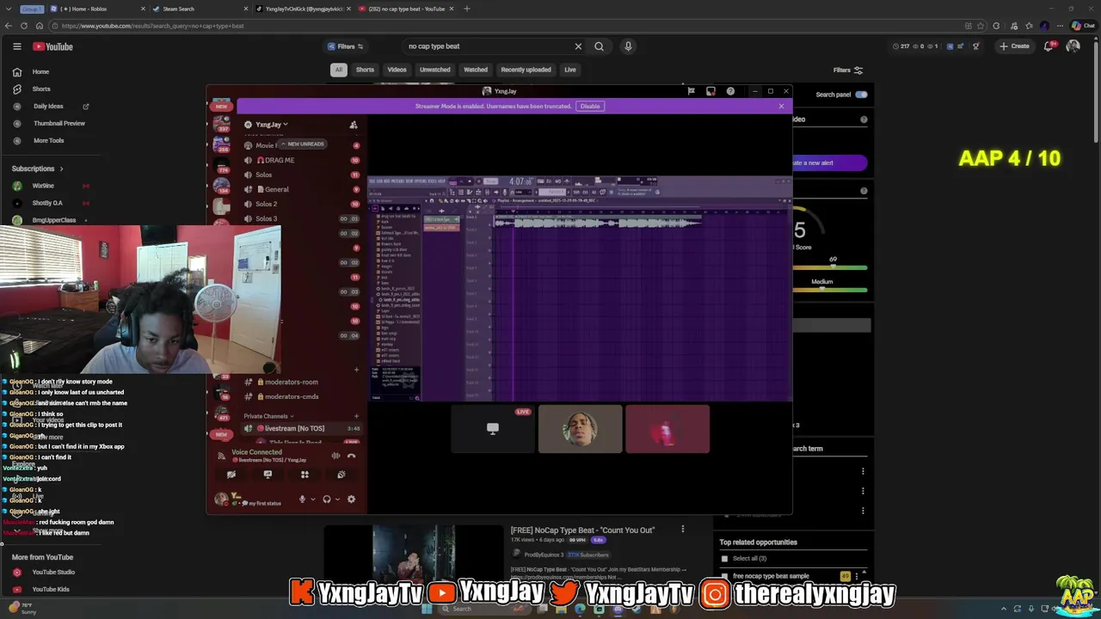
Task: Expand Subscriptions section chevron
Action: (61, 169)
